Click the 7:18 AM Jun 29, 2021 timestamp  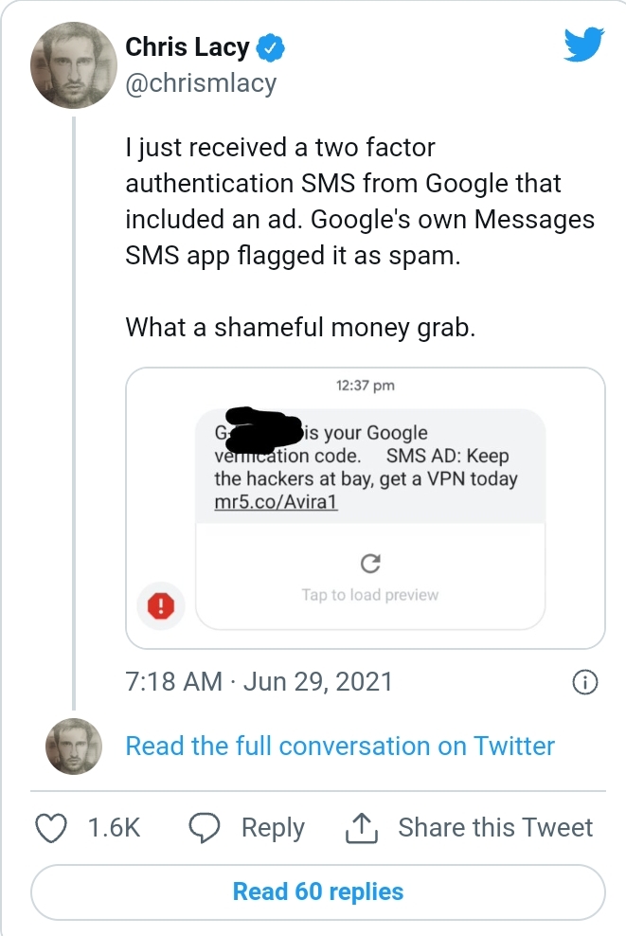[x=259, y=682]
